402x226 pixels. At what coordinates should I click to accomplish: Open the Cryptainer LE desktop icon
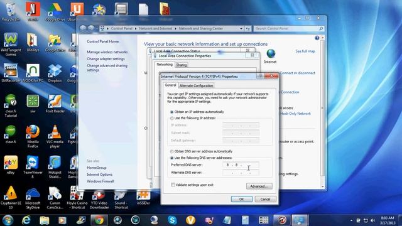coord(11,198)
